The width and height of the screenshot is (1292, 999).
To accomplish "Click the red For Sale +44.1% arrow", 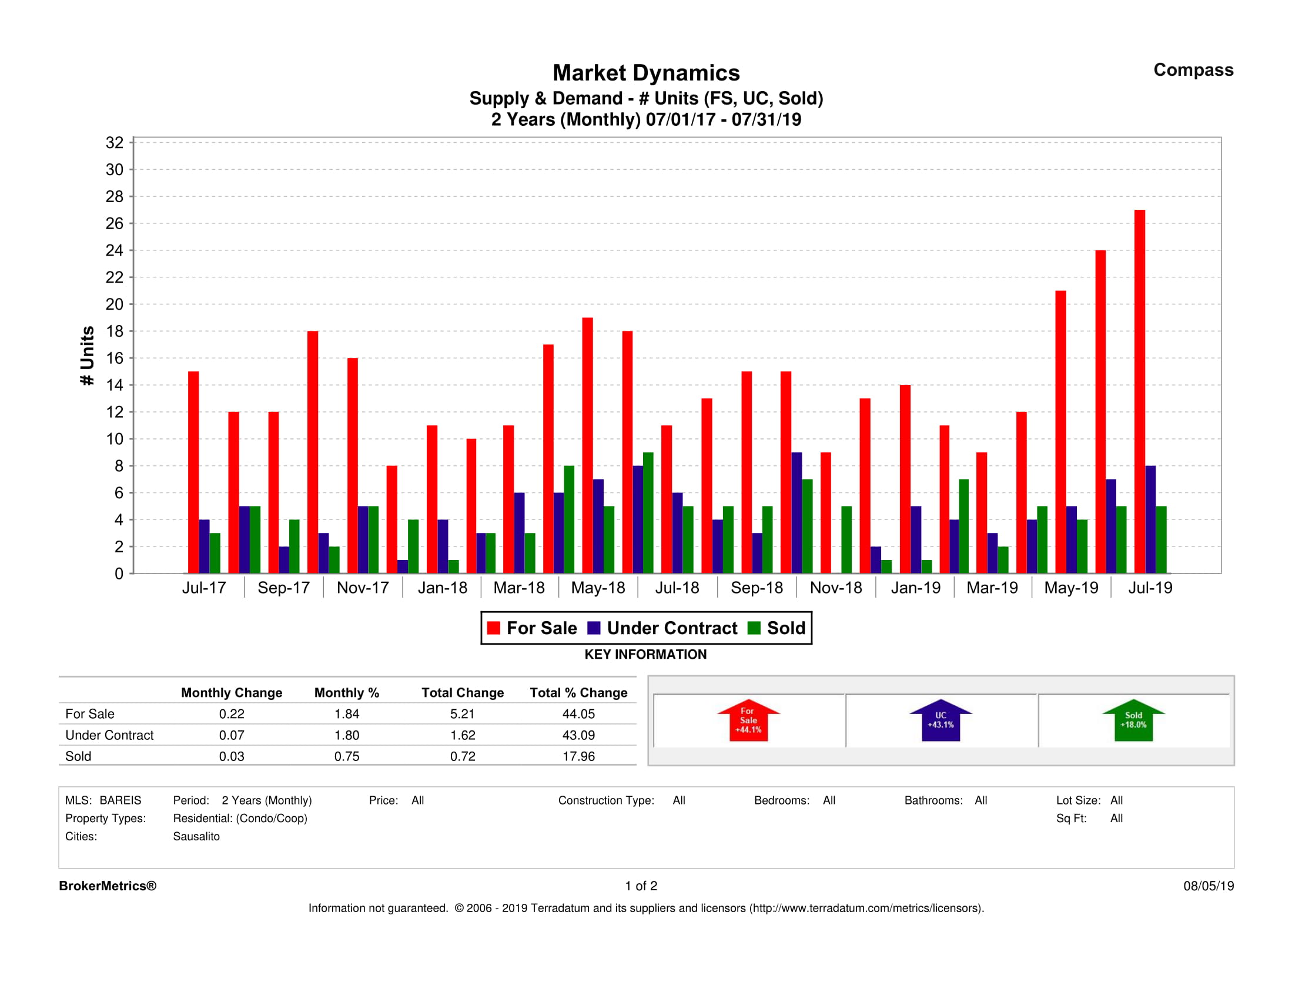I will 748,720.
